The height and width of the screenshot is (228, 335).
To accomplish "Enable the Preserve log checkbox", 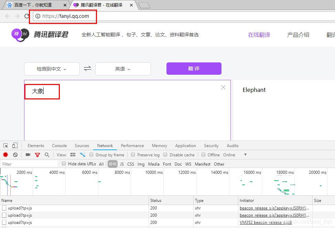I will 133,155.
